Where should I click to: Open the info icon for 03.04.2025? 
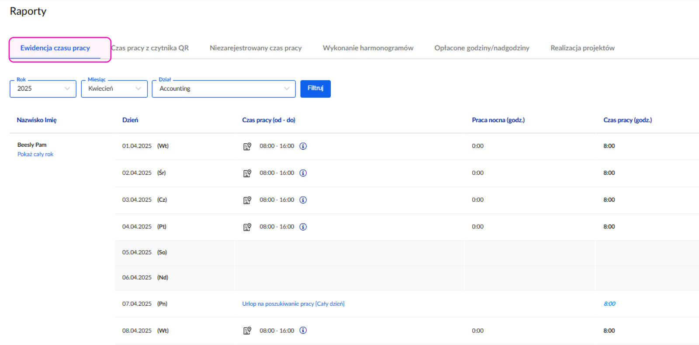[x=303, y=200]
